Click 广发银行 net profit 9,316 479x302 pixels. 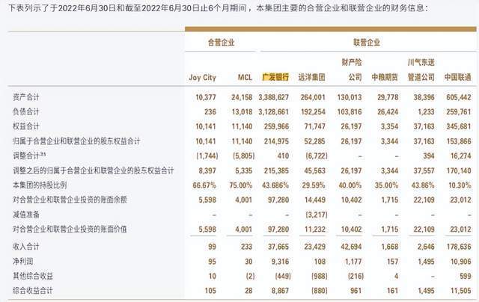pyautogui.click(x=280, y=262)
